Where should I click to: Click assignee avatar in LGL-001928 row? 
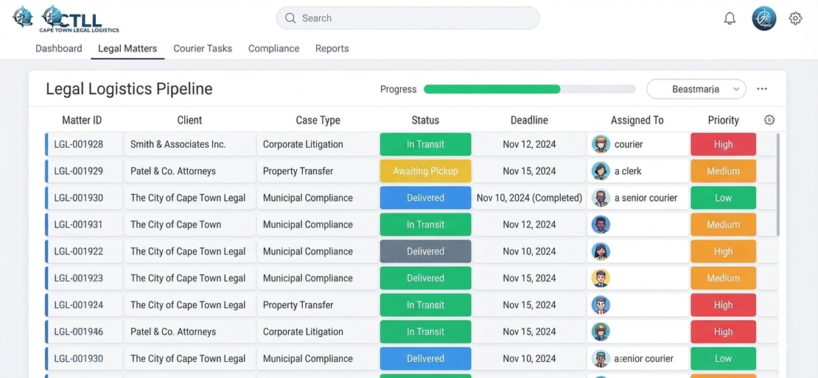pyautogui.click(x=601, y=144)
